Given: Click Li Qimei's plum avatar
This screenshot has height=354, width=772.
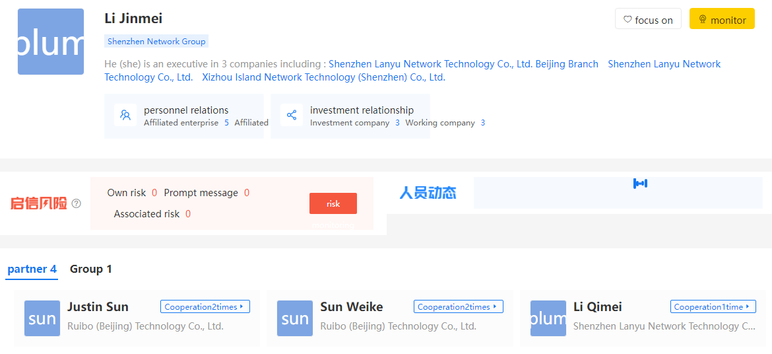Looking at the screenshot, I should pyautogui.click(x=548, y=318).
